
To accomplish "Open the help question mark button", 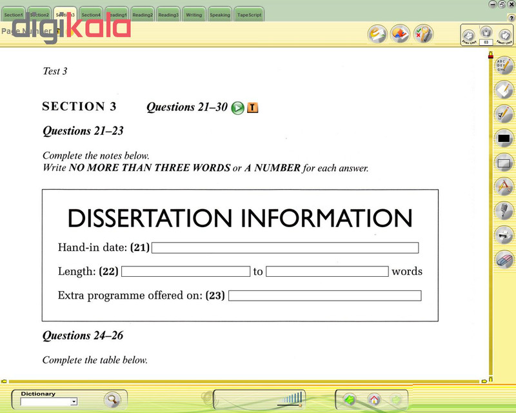I will pyautogui.click(x=511, y=19).
